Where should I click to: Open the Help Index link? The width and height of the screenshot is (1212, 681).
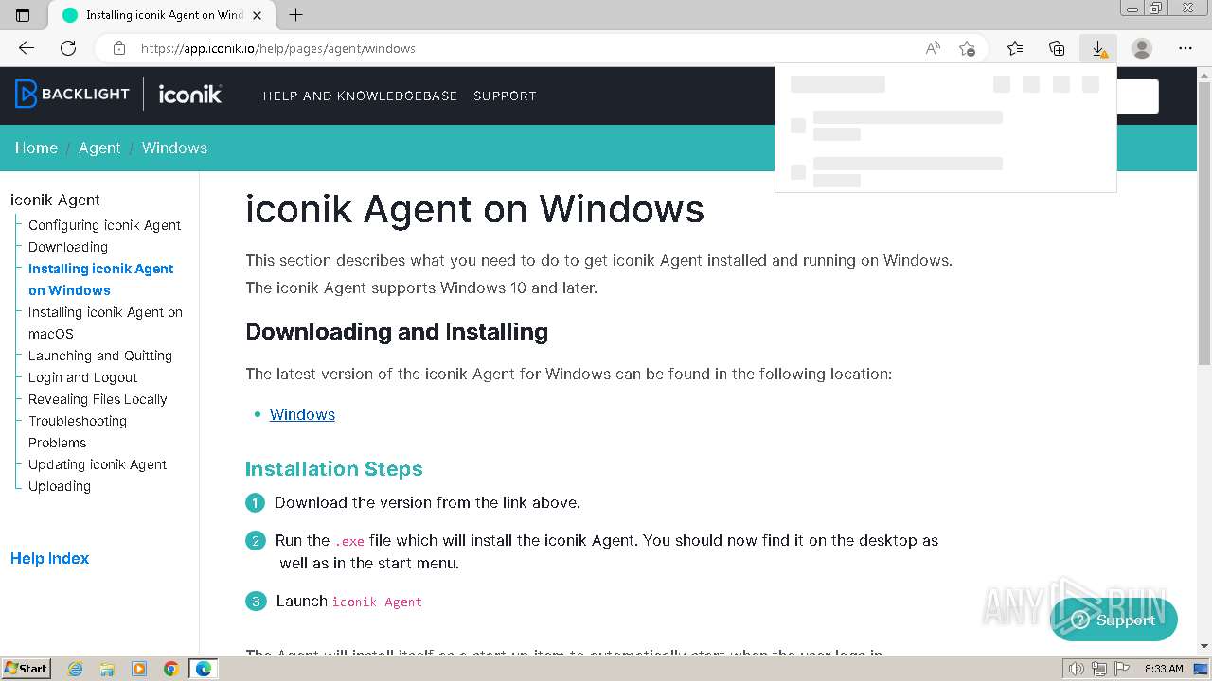(x=49, y=558)
